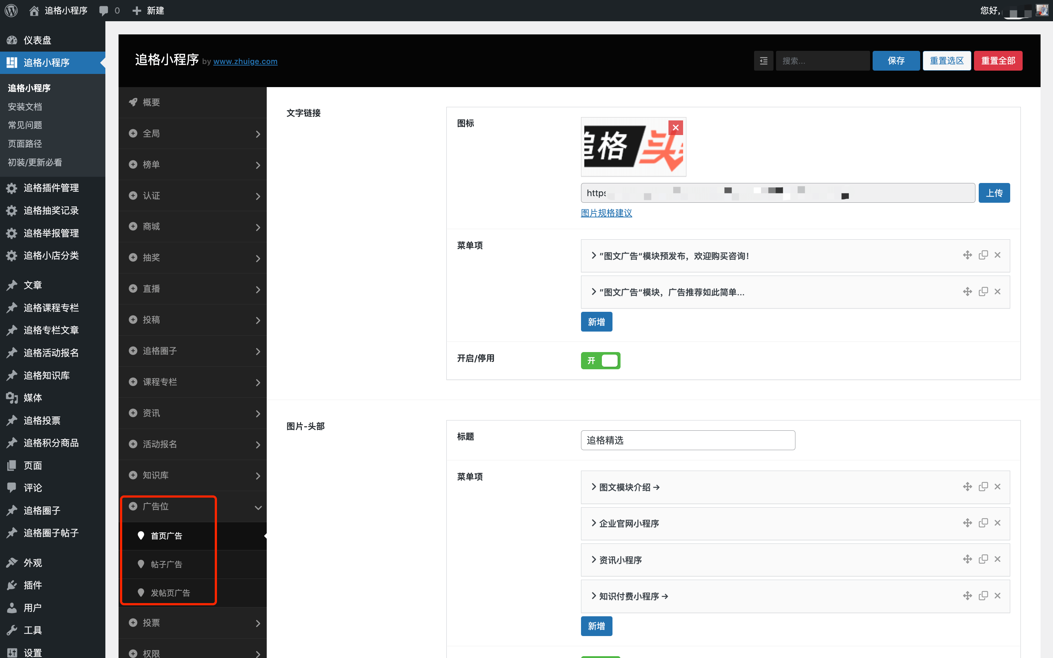Click the WordPress logo icon
Image resolution: width=1053 pixels, height=658 pixels.
(x=11, y=11)
